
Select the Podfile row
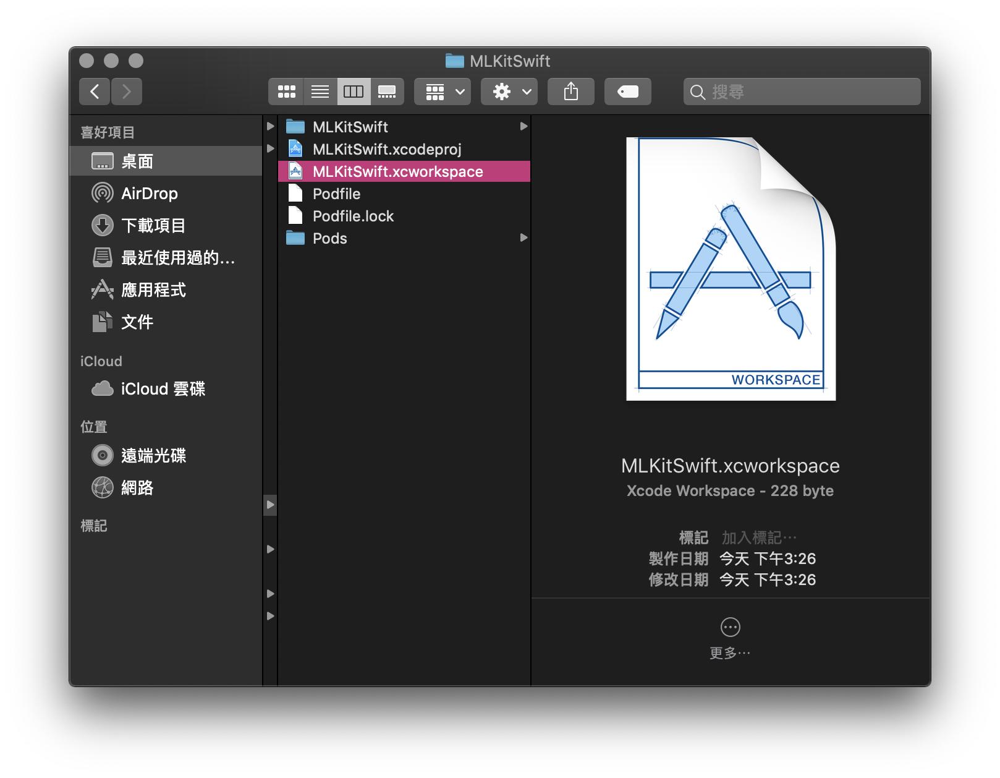pos(404,194)
